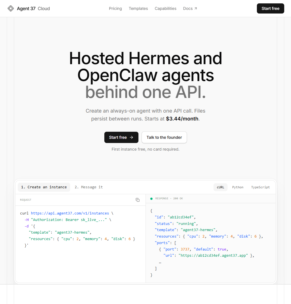This screenshot has width=291, height=304.
Task: Click the Agent 37 Cloud brand text
Action: (x=33, y=8)
